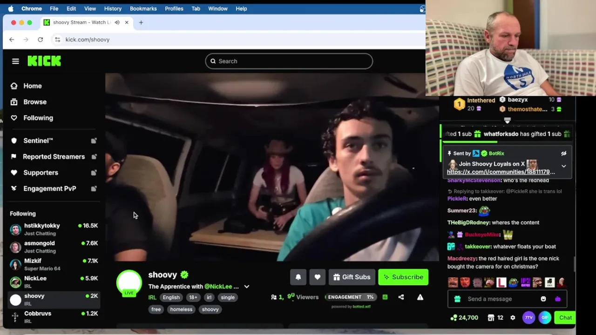Click the KICK logo

pos(44,61)
